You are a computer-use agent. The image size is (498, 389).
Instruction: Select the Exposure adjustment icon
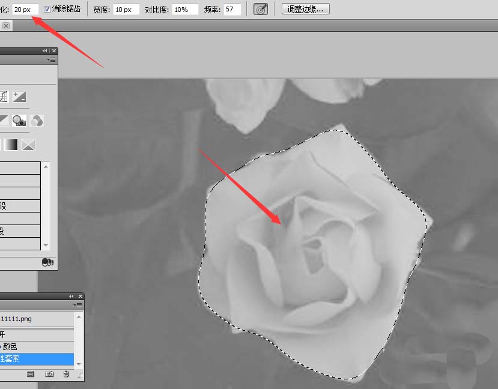19,97
